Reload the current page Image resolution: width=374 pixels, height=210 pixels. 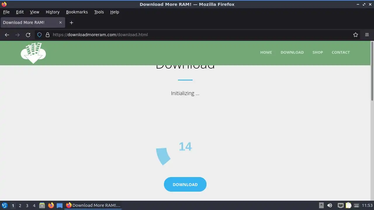[x=28, y=35]
